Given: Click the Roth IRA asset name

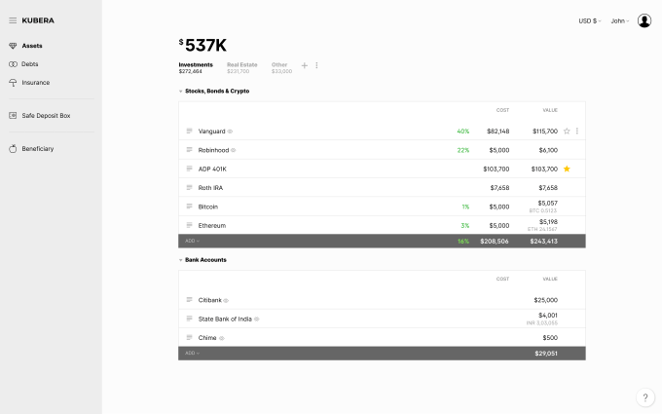Looking at the screenshot, I should [x=210, y=188].
